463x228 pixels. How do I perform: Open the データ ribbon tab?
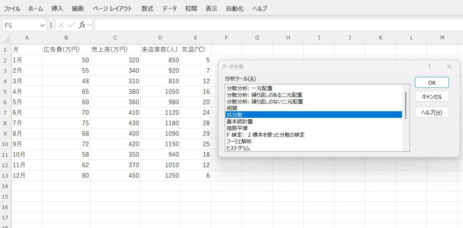coord(170,9)
